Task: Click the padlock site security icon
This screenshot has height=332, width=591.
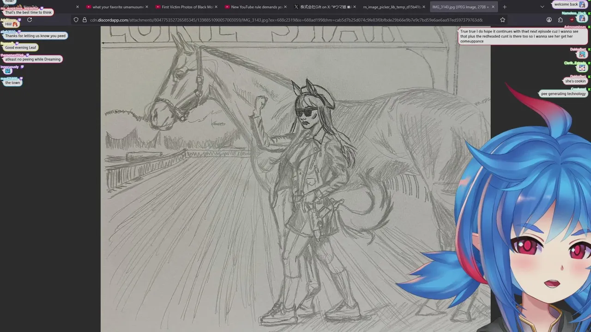Action: (84, 20)
